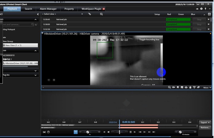Viewport: 214px width, 138px height.
Task: Adjust the playback speed slider
Action: pyautogui.click(x=88, y=132)
